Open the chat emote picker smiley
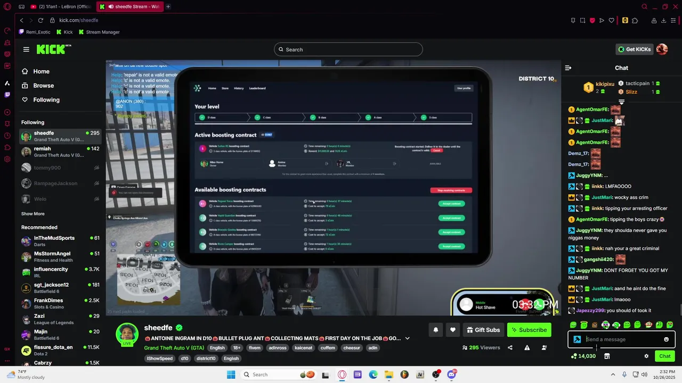 [666, 339]
